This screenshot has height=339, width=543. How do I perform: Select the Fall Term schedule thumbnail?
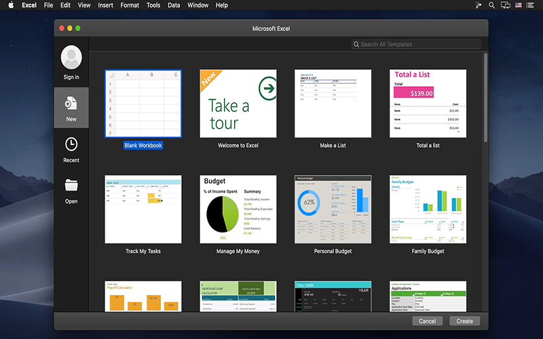[333, 296]
